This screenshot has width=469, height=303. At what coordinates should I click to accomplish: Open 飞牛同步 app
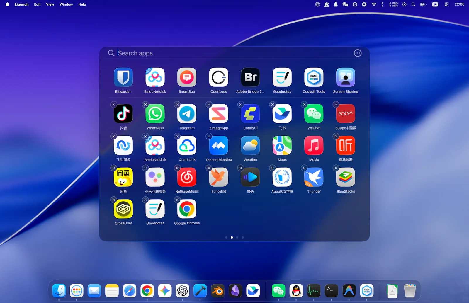[123, 145]
